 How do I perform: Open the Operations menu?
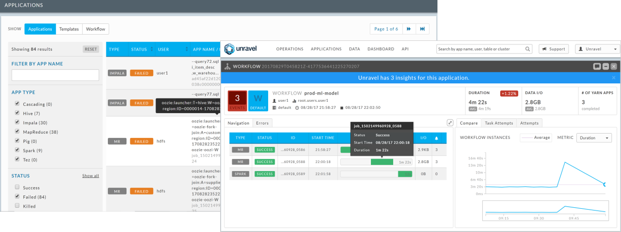click(290, 49)
